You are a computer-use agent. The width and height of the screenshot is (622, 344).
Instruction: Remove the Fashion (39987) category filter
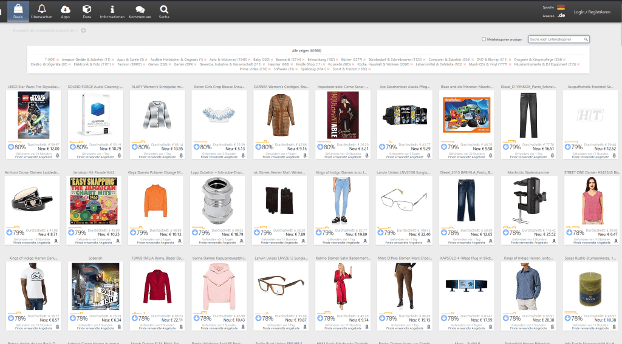(144, 64)
